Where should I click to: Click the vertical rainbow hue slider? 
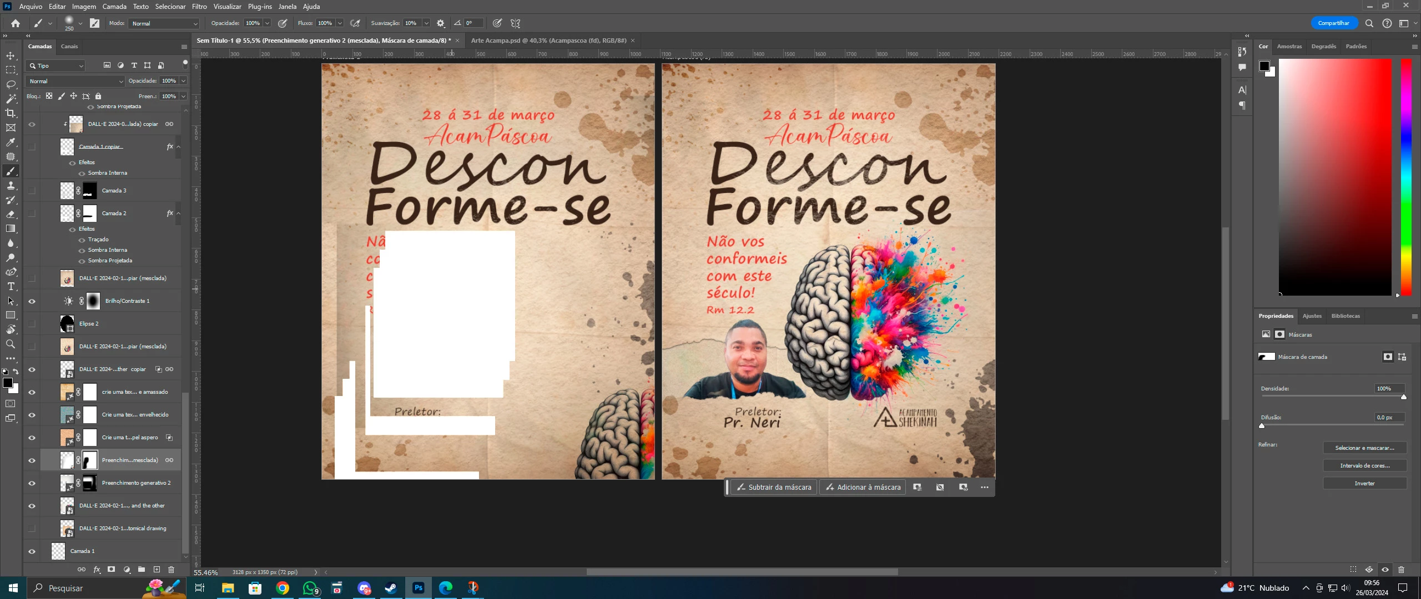[x=1405, y=177]
